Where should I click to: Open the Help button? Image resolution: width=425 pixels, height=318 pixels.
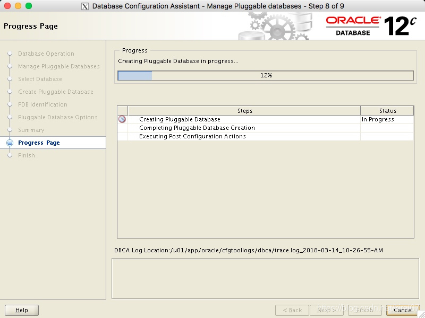coord(22,310)
